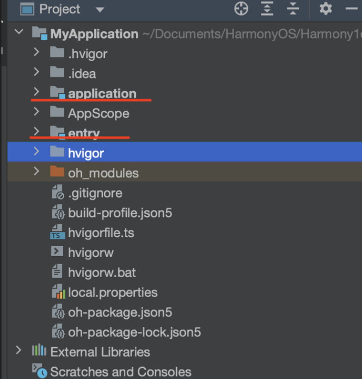Select the oh_modules folder name
Image resolution: width=362 pixels, height=379 pixels.
click(x=103, y=173)
